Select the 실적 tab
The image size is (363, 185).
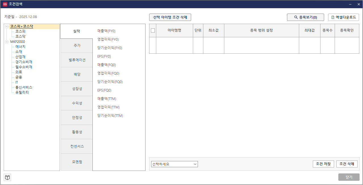click(77, 31)
